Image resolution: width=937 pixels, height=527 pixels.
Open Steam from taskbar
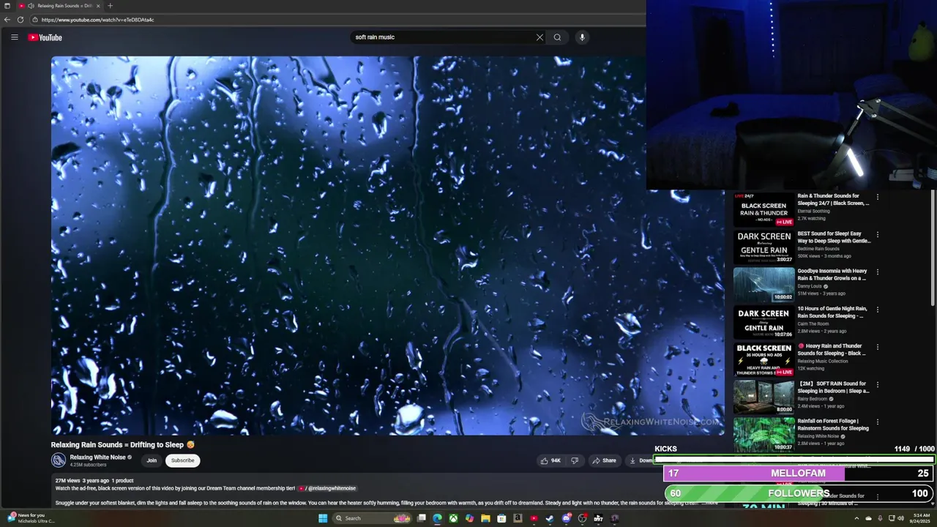pos(550,518)
